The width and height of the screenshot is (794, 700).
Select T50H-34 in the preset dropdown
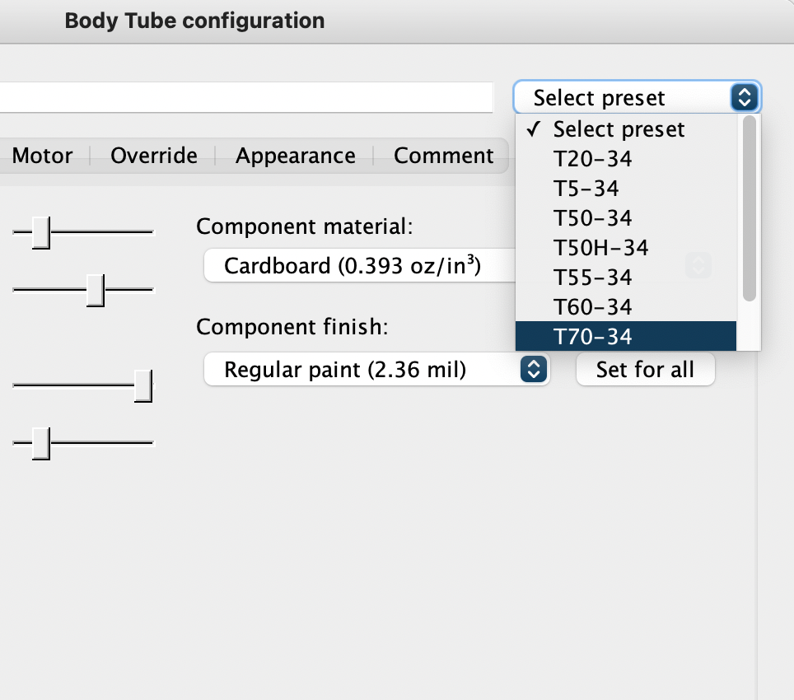point(600,247)
